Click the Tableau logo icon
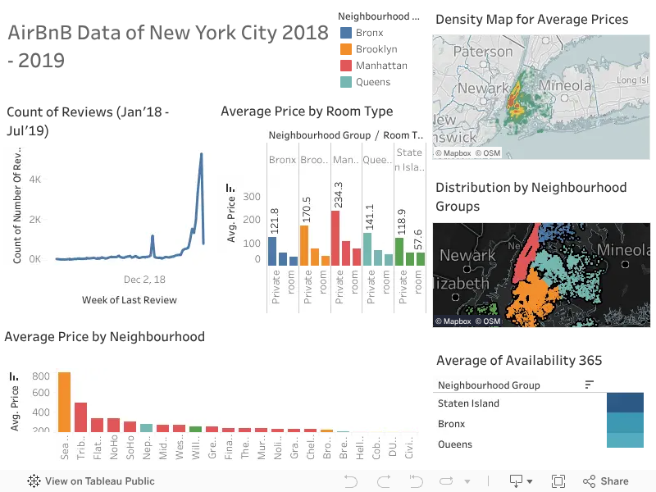Image resolution: width=656 pixels, height=492 pixels. click(34, 481)
